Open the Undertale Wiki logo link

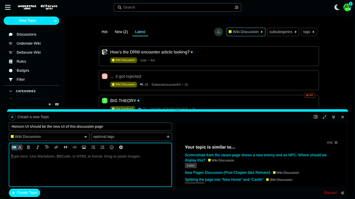point(27,7)
